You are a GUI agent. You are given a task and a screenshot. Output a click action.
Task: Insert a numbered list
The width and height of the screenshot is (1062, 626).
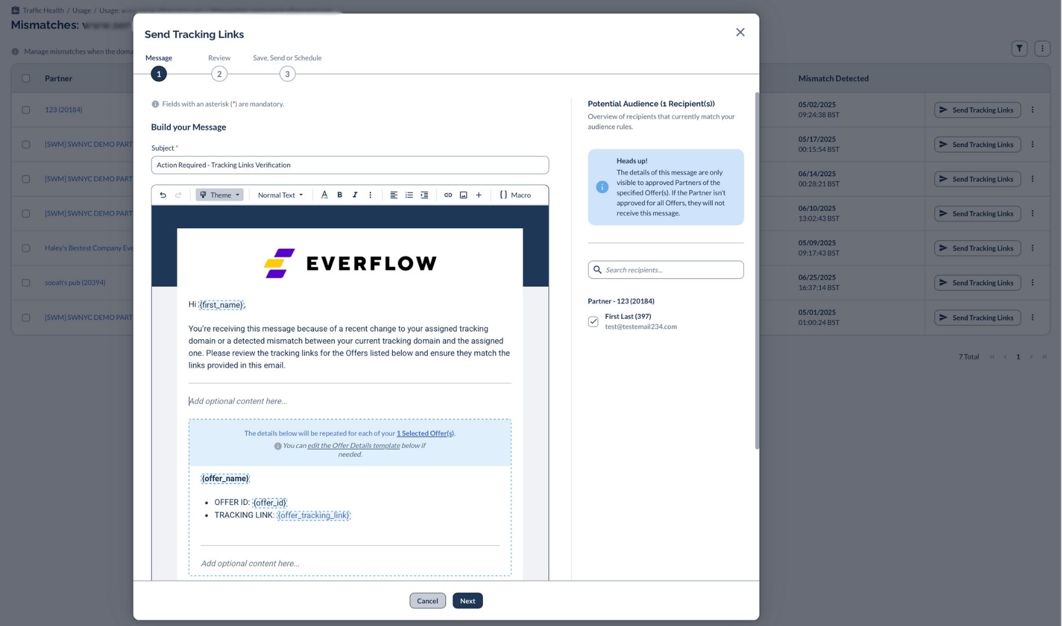409,195
